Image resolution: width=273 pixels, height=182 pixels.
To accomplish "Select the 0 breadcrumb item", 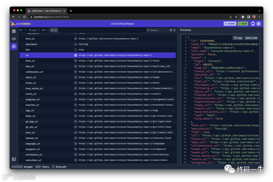I will [44, 30].
